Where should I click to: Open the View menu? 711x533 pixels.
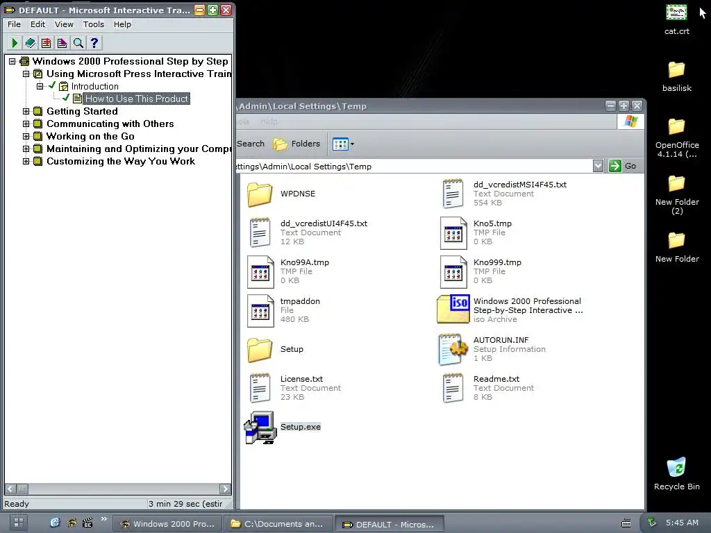pyautogui.click(x=64, y=24)
